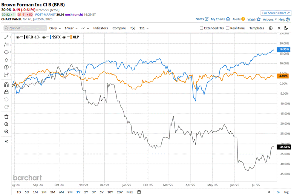Open BF.B series options menu

pyautogui.click(x=22, y=37)
